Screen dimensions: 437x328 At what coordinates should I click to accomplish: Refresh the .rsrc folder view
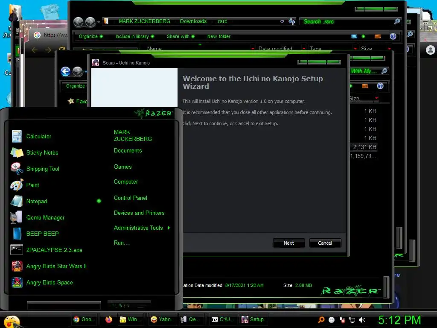[292, 21]
